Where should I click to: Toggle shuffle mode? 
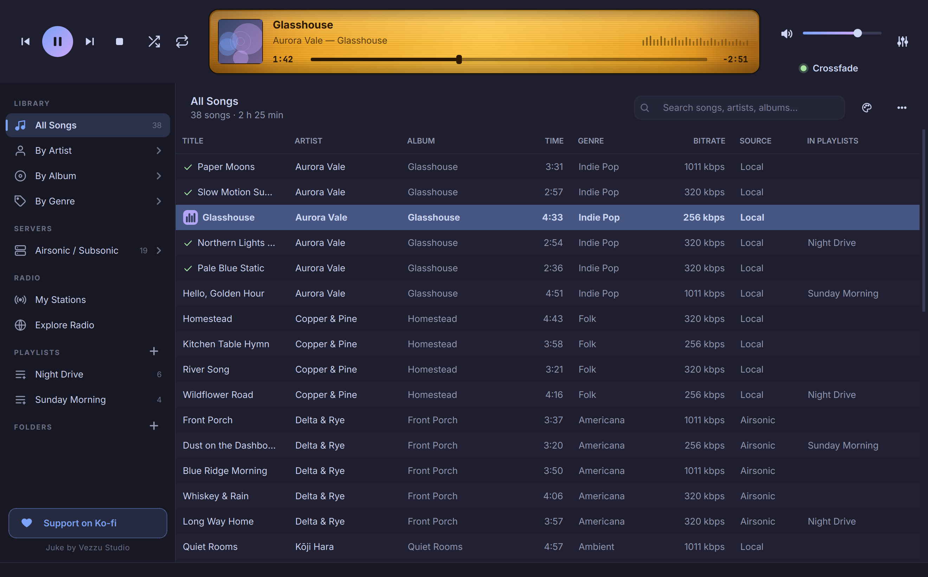pyautogui.click(x=154, y=41)
